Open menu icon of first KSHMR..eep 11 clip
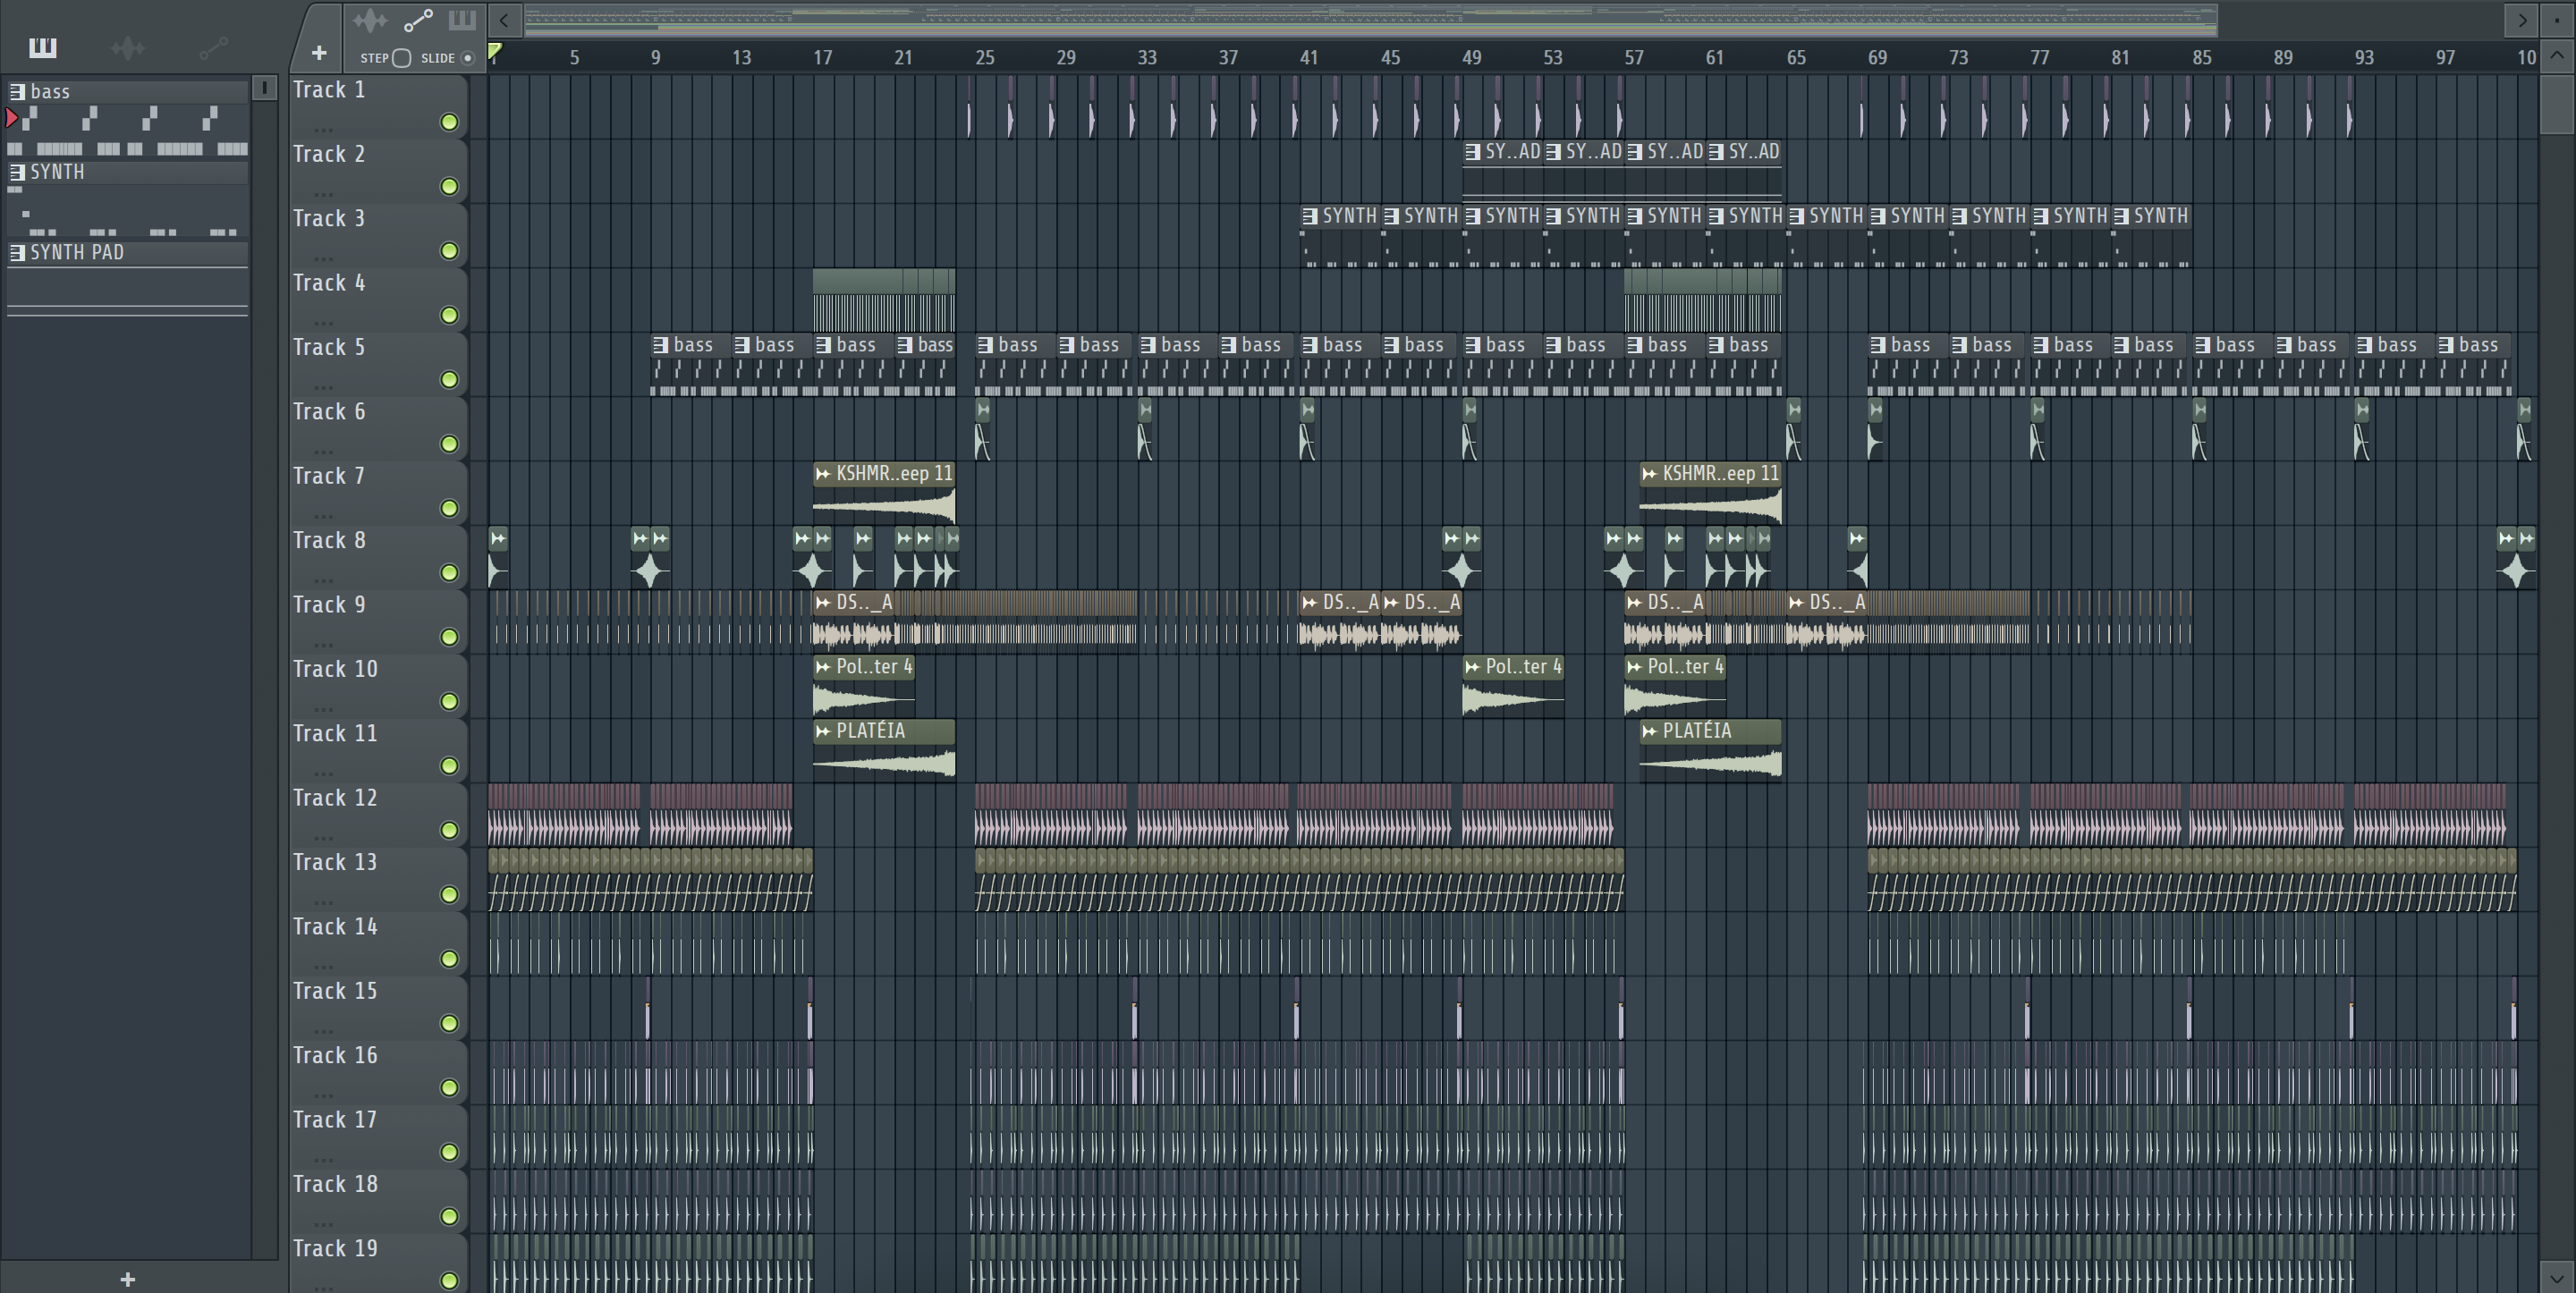 coord(823,474)
